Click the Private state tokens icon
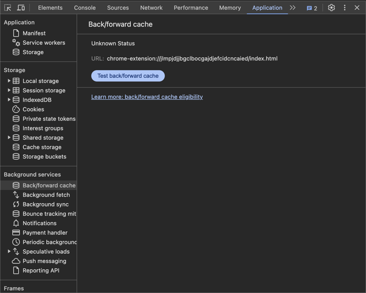 16,119
